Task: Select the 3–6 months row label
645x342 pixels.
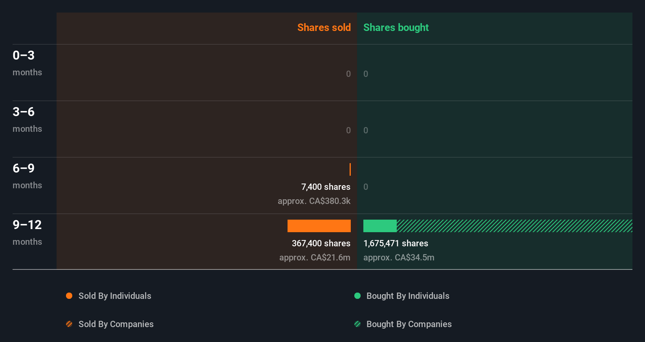Action: coord(24,112)
